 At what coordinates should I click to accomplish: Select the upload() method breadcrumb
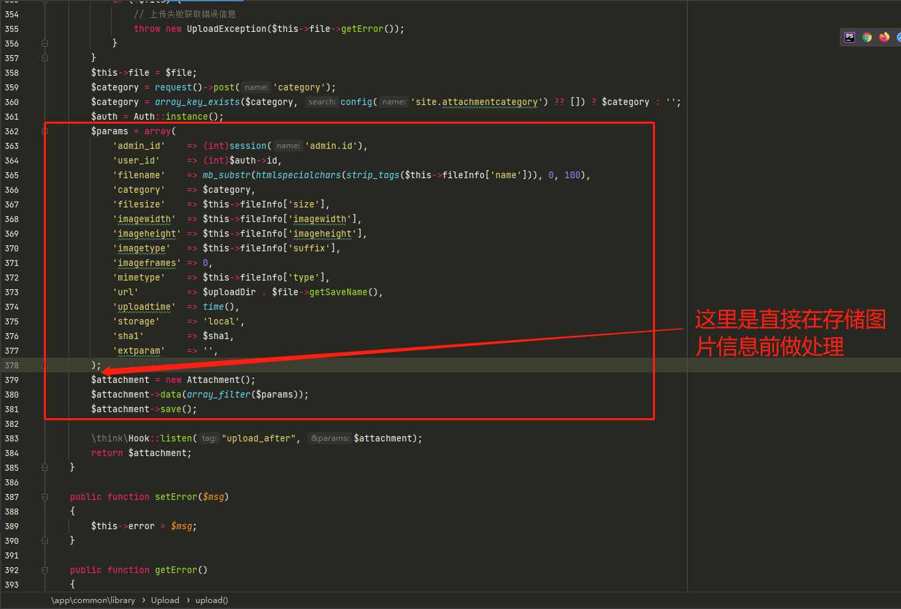(211, 600)
